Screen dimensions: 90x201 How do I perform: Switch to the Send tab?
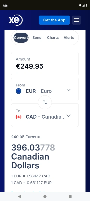point(37,38)
